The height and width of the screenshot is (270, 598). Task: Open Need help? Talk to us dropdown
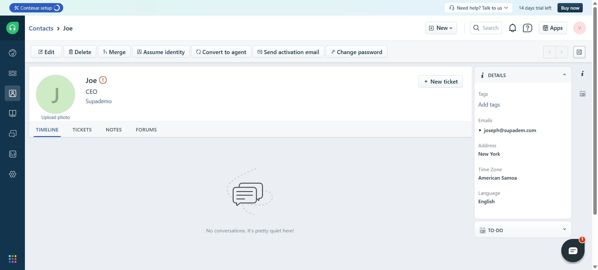pos(478,8)
